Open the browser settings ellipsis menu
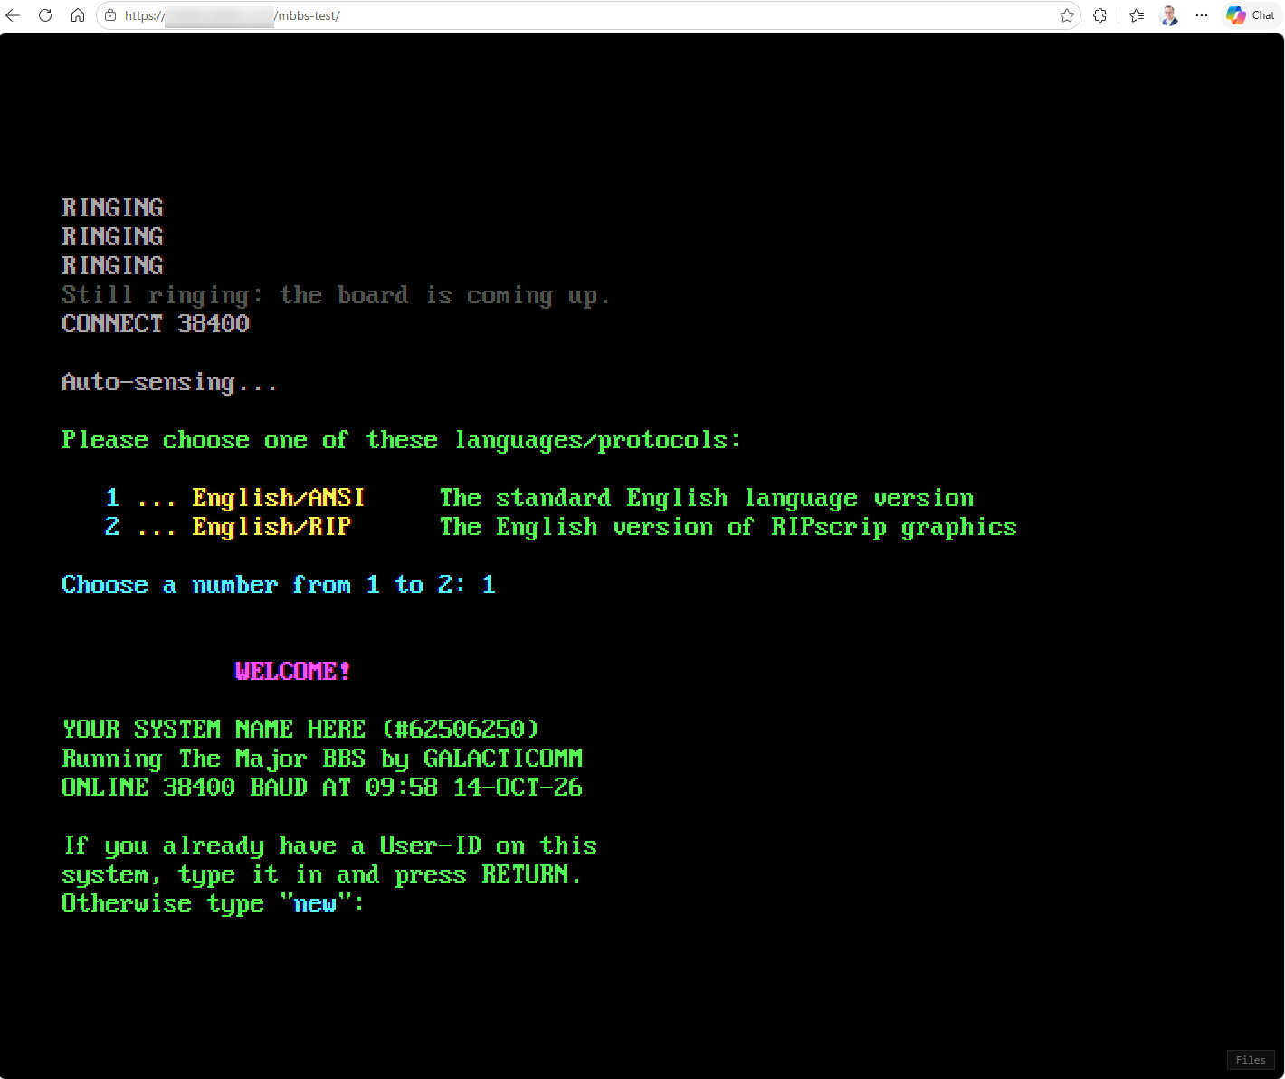Viewport: 1285px width, 1079px height. click(x=1202, y=15)
